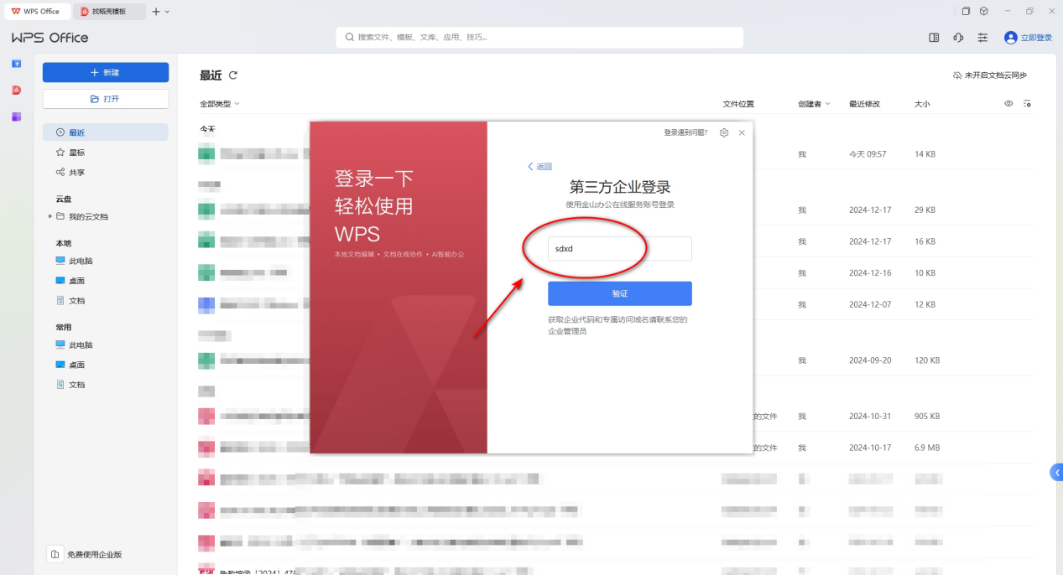Open 我的云文档 folder in the sidebar
Screen dimensions: 1063x575
coord(88,217)
